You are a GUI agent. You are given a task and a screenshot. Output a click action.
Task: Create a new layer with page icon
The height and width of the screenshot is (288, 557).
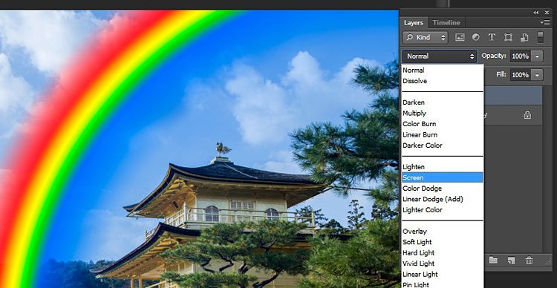511,261
